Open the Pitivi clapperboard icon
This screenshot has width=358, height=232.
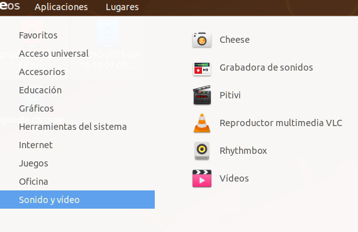202,95
